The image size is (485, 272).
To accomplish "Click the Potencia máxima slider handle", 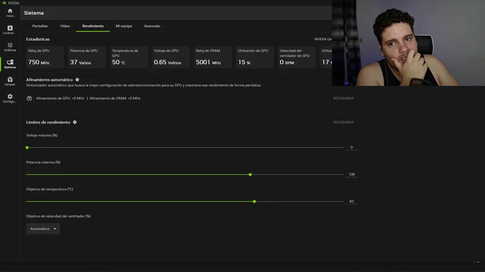I will click(x=250, y=175).
